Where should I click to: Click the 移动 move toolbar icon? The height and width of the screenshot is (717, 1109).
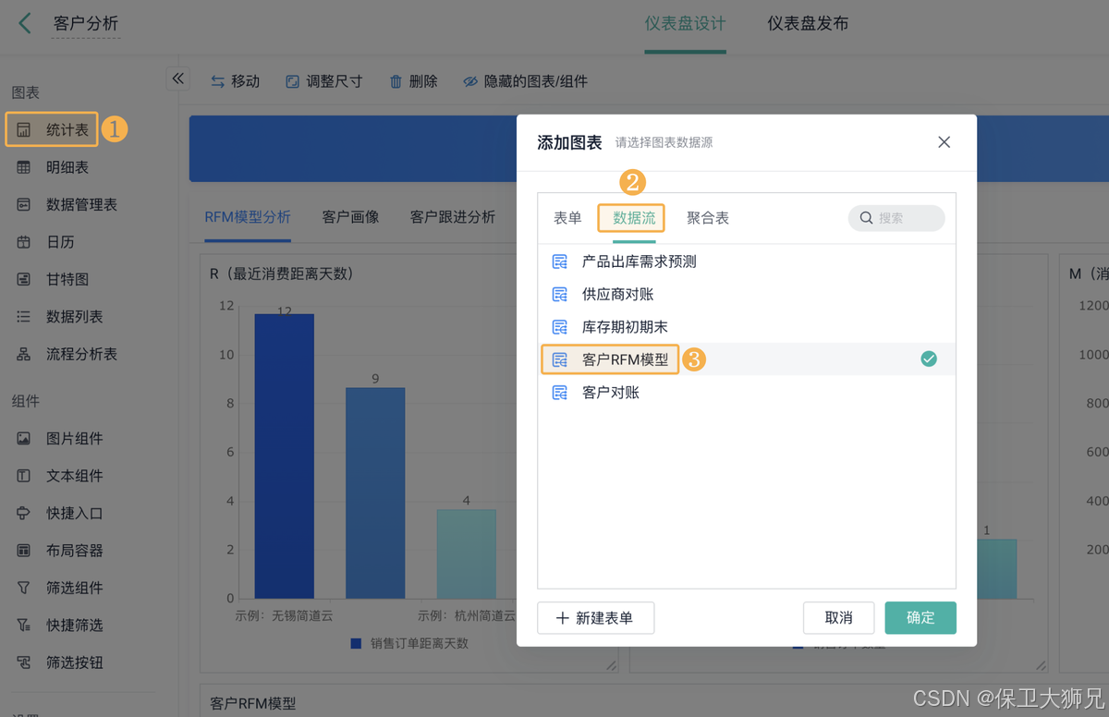point(218,81)
